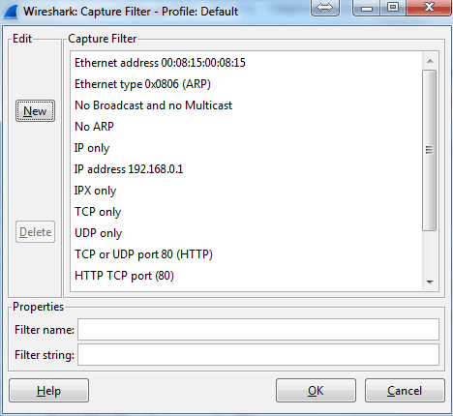Select the IP only filter

[x=246, y=148]
